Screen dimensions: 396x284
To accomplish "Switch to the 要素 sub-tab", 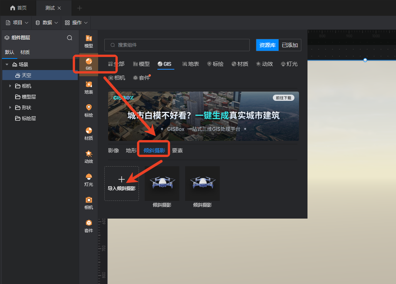I will (x=177, y=151).
